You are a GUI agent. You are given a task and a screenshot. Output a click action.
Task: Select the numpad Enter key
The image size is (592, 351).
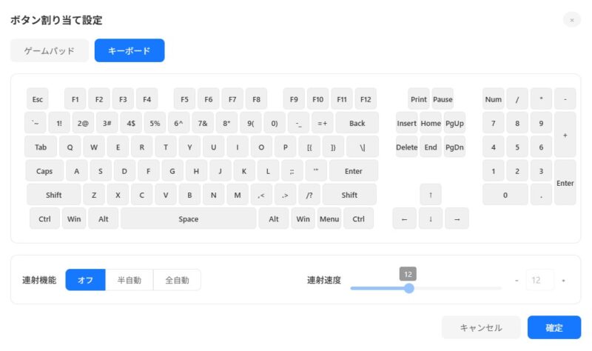565,183
